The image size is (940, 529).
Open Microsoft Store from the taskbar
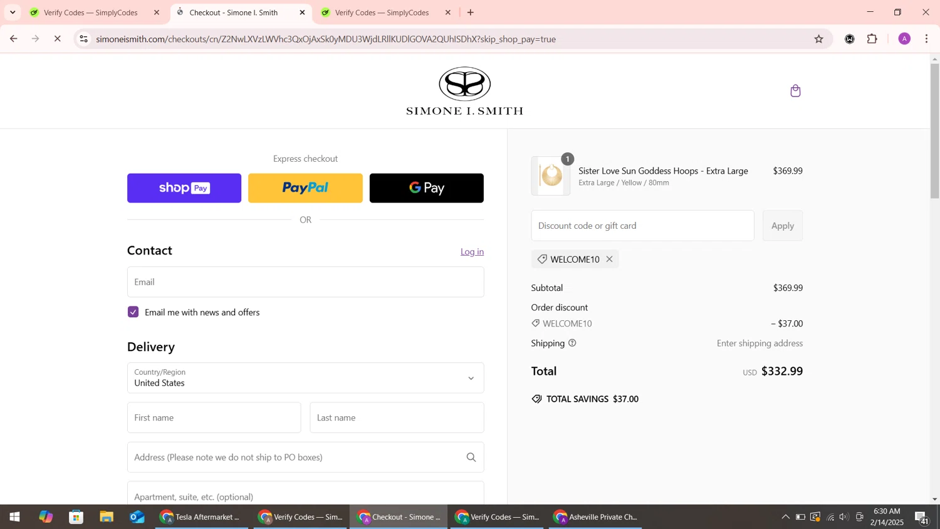click(x=76, y=517)
